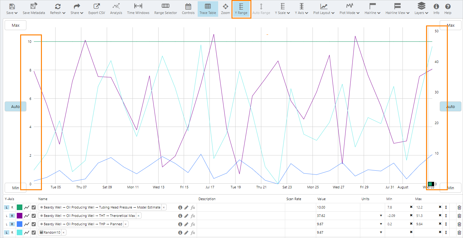
Task: Assign THP Planned trace to left axis
Action: pyautogui.click(x=7, y=224)
